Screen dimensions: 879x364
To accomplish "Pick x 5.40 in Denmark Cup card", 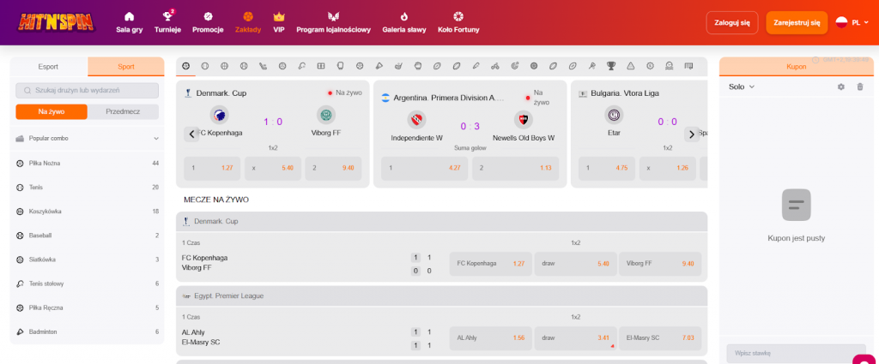I will coord(273,168).
